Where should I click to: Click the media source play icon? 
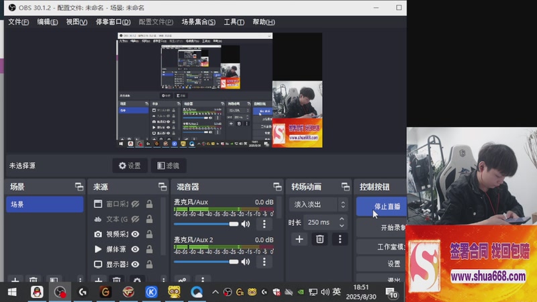98,249
